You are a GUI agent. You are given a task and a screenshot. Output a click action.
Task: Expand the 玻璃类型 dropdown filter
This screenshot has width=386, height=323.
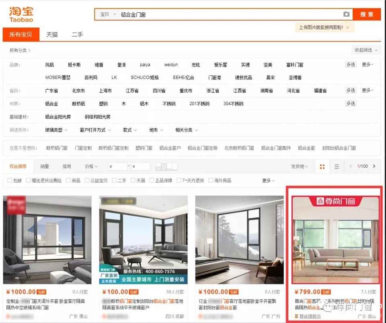point(56,130)
